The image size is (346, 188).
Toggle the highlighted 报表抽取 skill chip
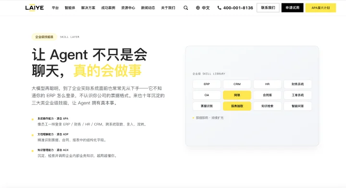click(237, 106)
